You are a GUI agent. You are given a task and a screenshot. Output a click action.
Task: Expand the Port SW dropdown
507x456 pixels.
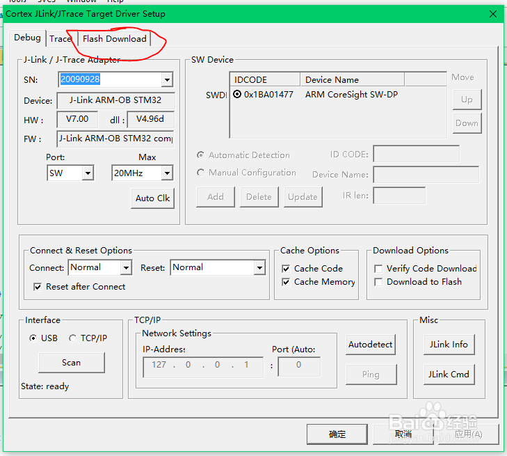point(88,173)
